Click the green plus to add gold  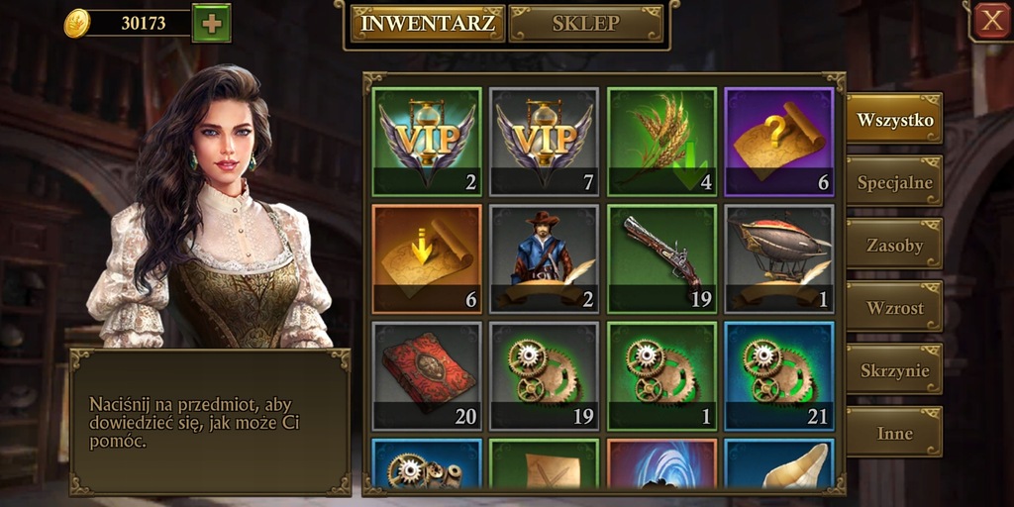click(x=212, y=24)
